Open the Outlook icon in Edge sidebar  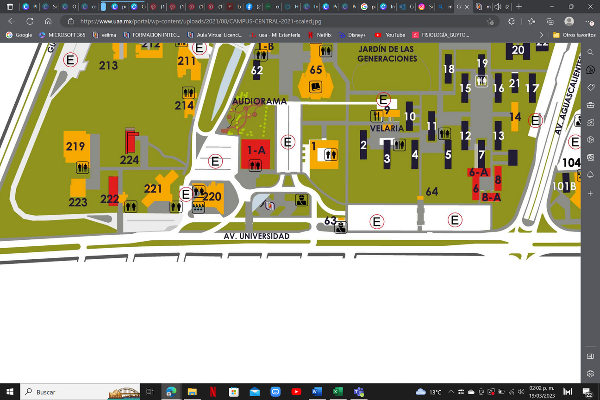point(590,157)
